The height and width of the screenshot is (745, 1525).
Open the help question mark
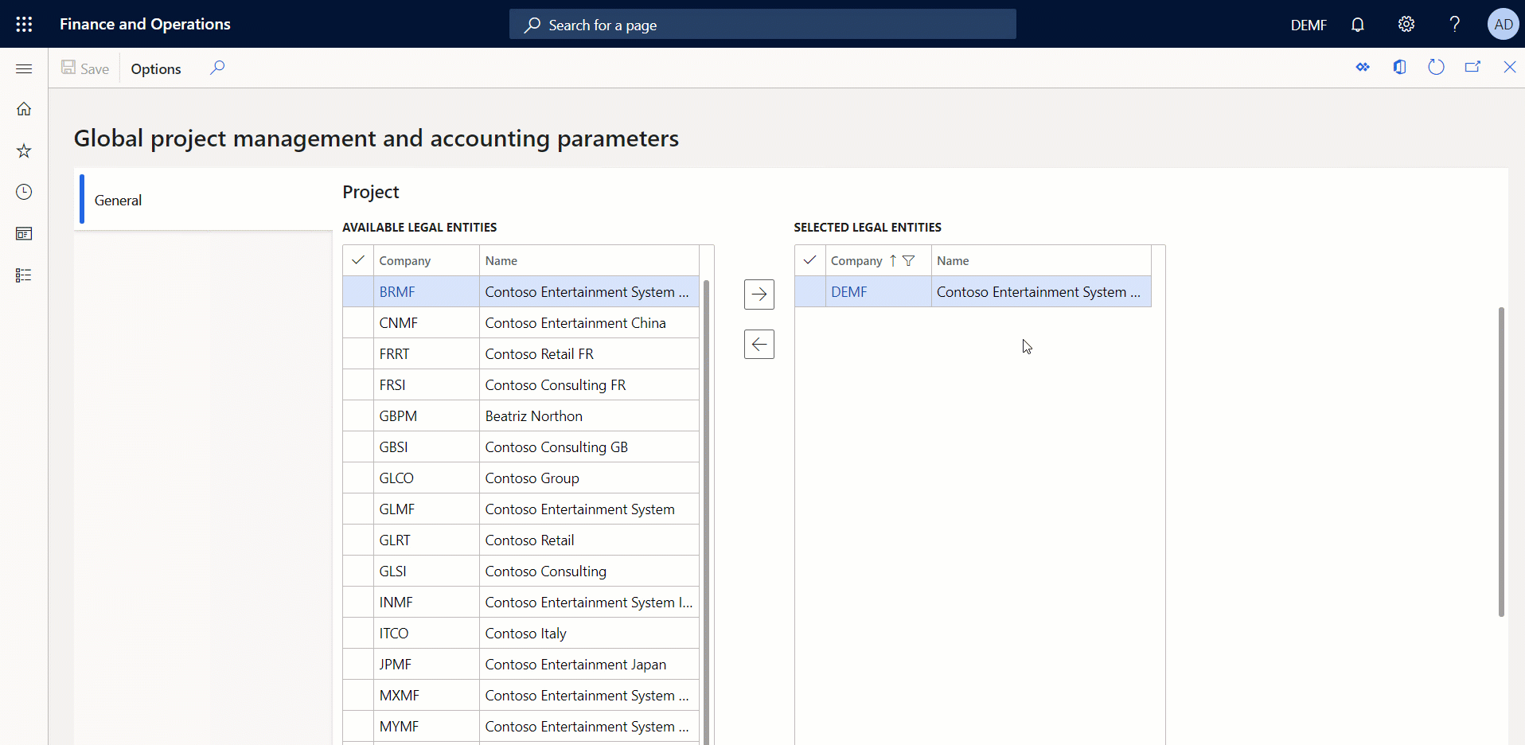[1455, 25]
